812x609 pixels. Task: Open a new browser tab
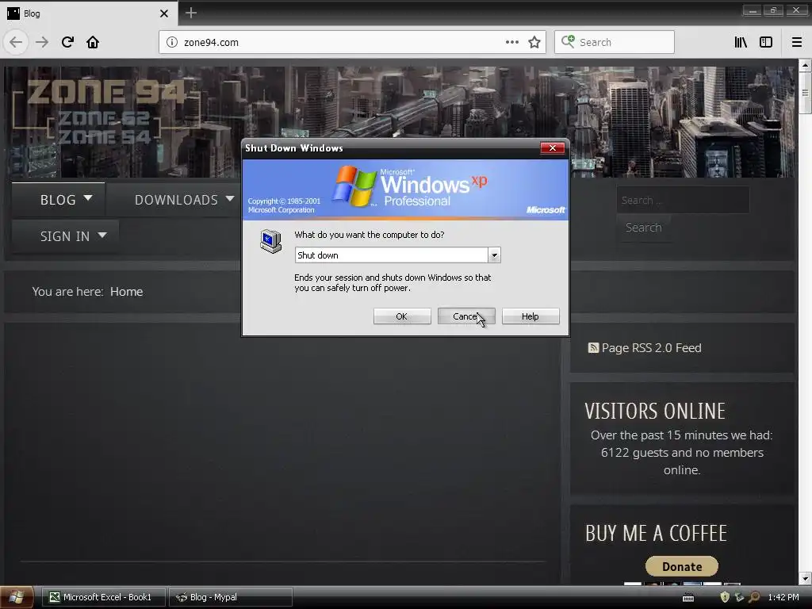point(190,13)
